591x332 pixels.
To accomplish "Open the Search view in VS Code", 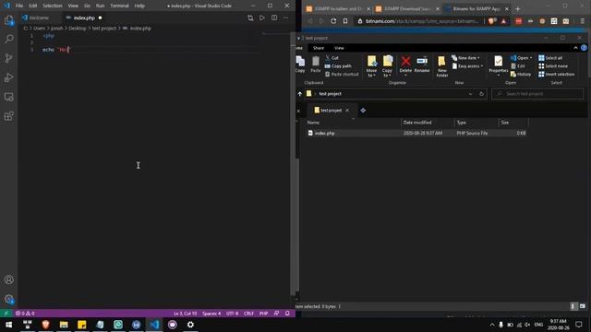I will click(x=9, y=39).
